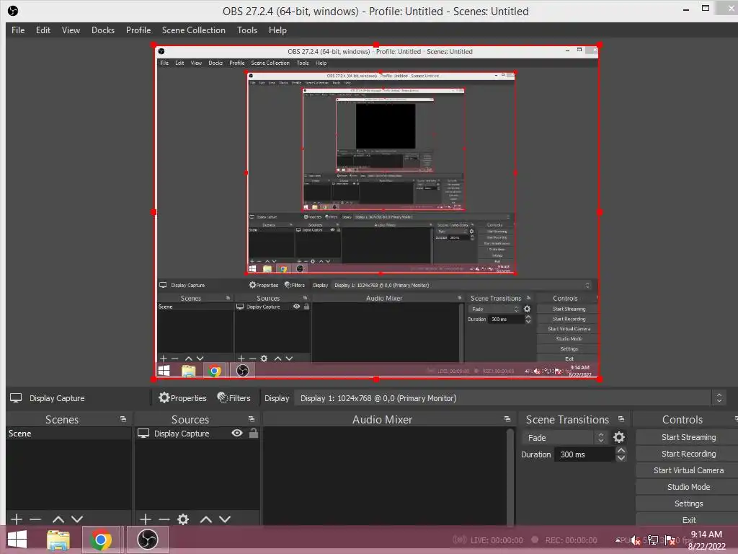Screen dimensions: 738x554
Task: Click Start Virtual Camera
Action: [x=688, y=470]
